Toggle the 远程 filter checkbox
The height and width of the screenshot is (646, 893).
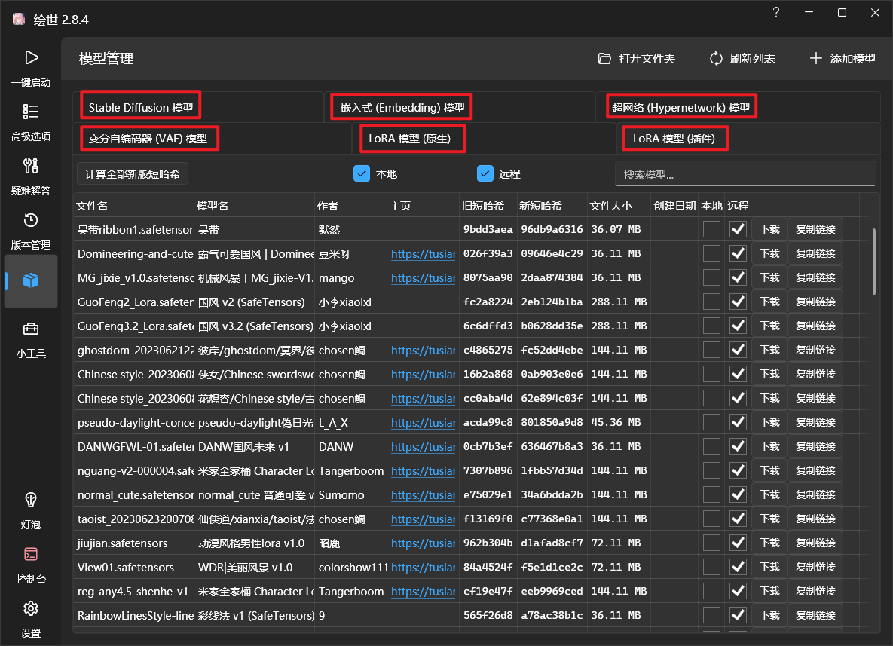pos(485,173)
